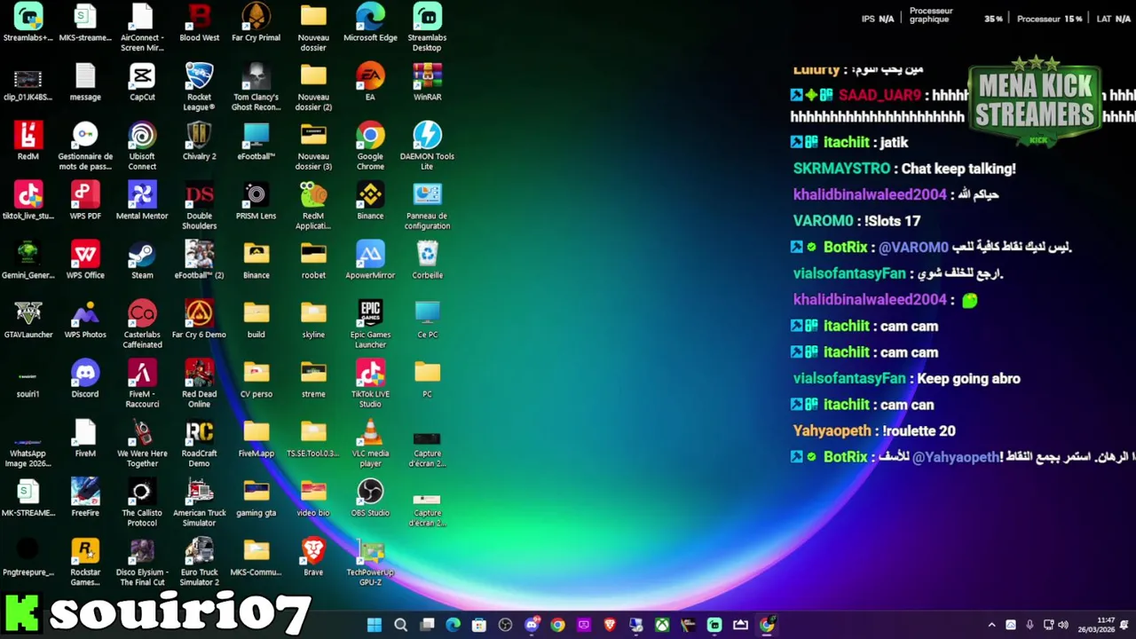This screenshot has height=639, width=1136.
Task: Open the Ce PC desktop icon
Action: pyautogui.click(x=427, y=320)
